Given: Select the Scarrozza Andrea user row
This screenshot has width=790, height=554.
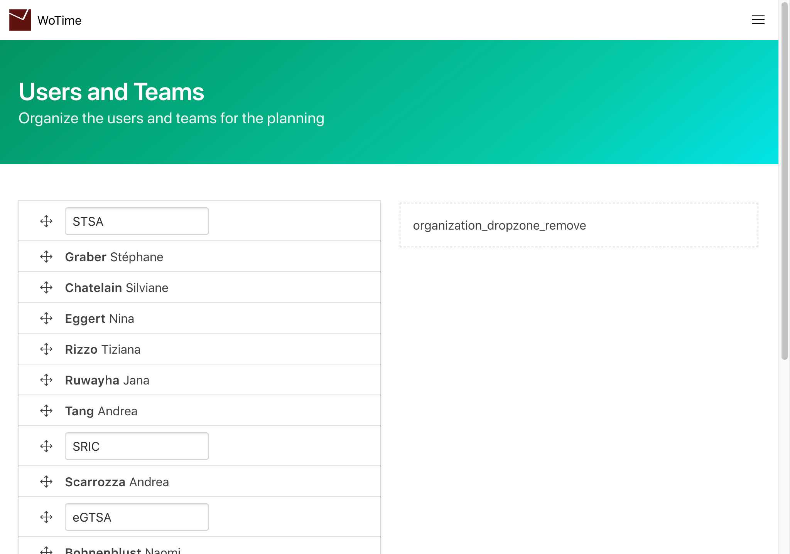Looking at the screenshot, I should 231,482.
